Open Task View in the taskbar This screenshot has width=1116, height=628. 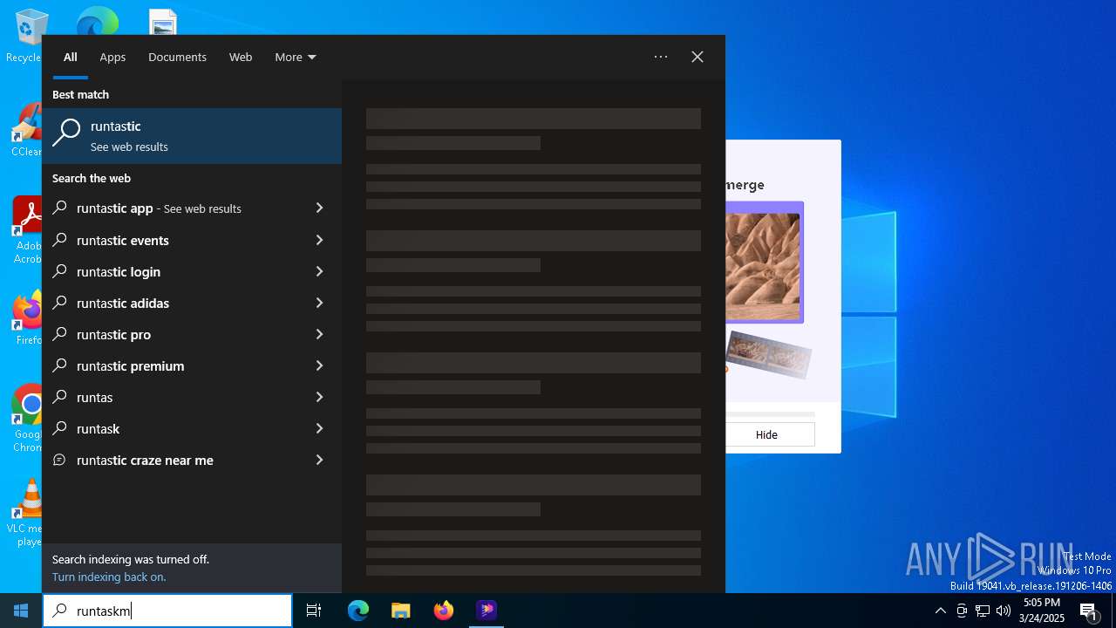[x=314, y=611]
